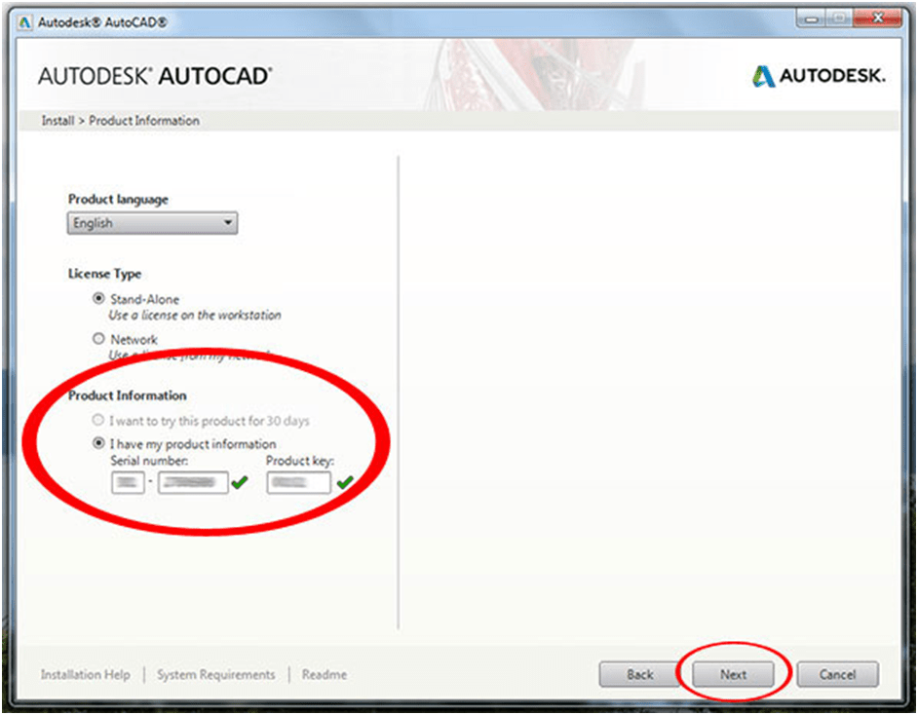Go back using the Back button
918x715 pixels.
point(640,674)
